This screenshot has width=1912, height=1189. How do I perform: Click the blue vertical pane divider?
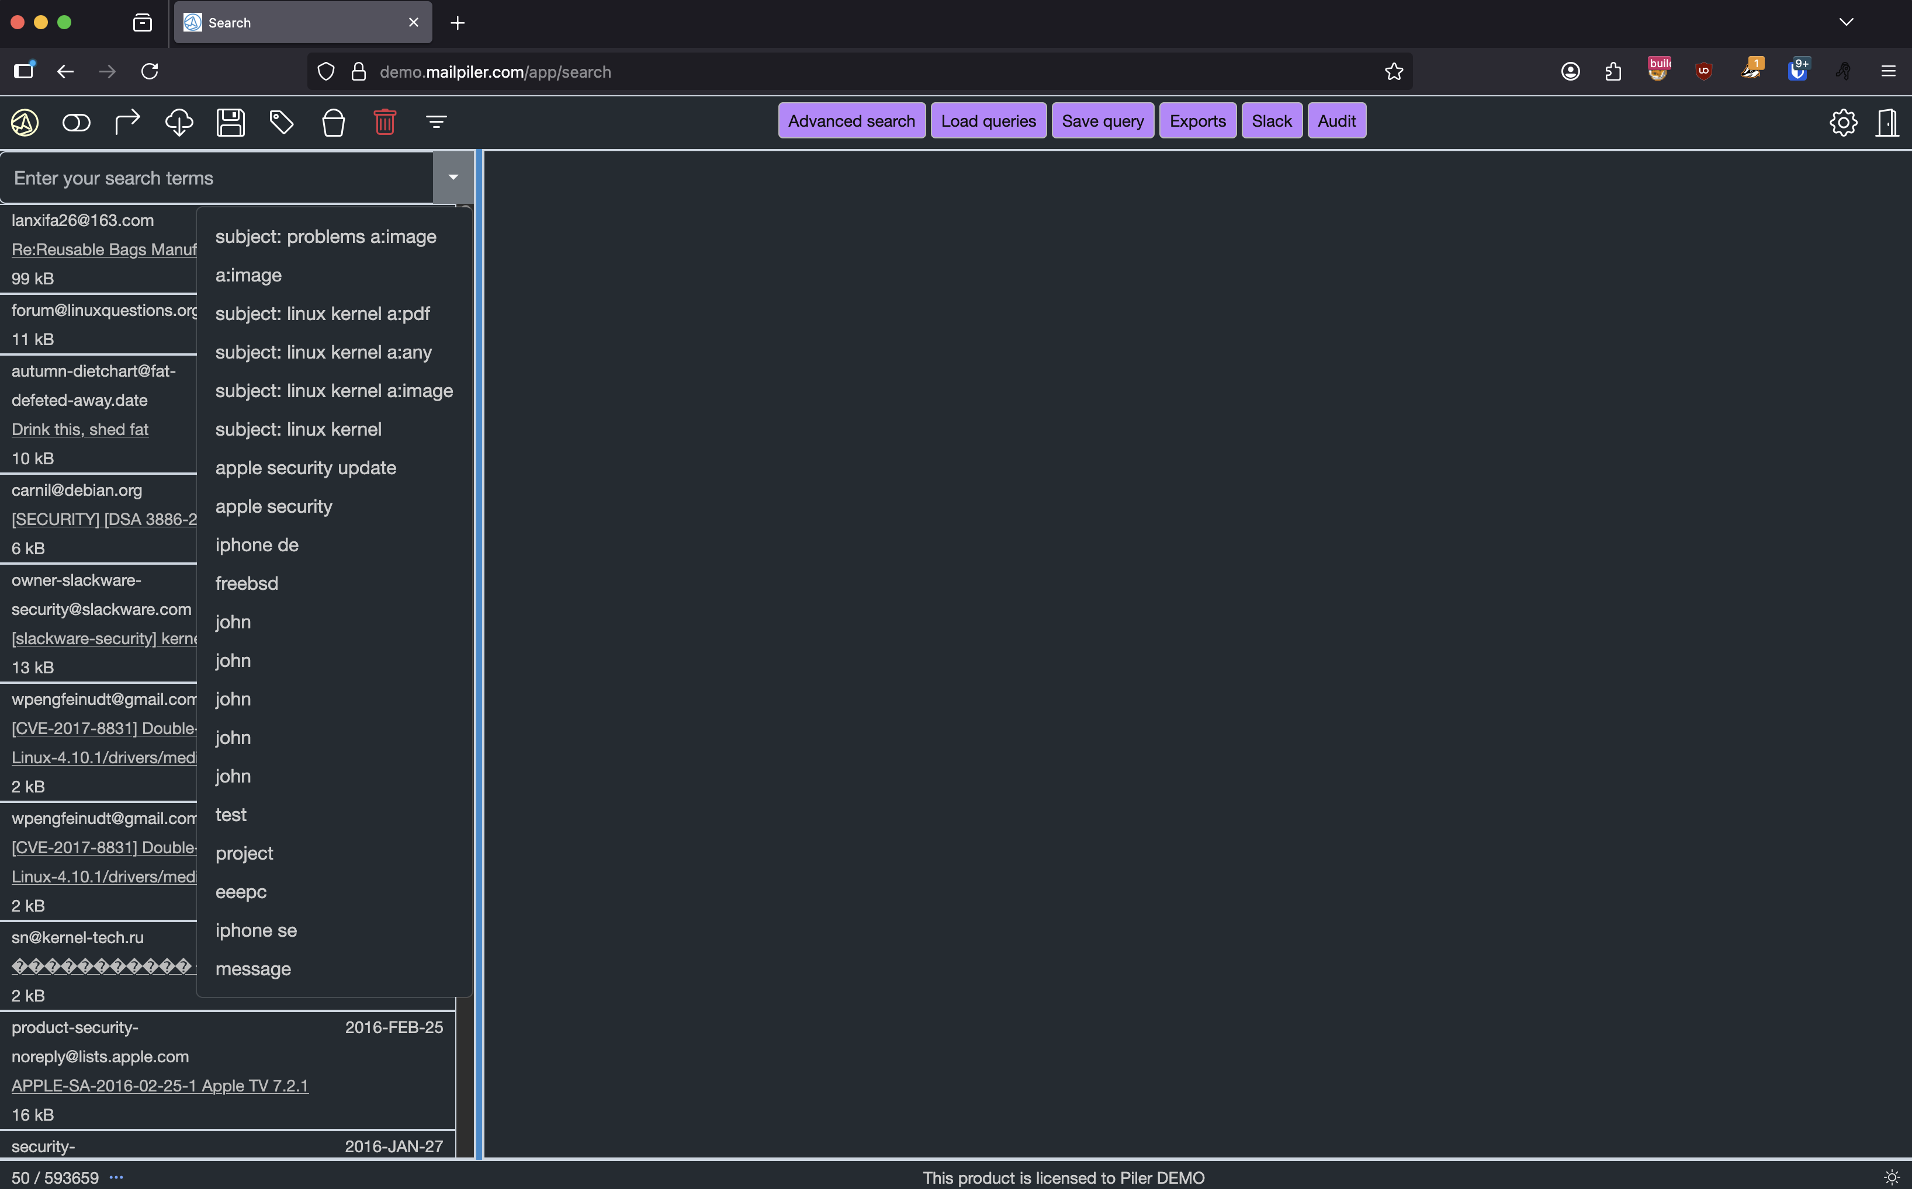[x=479, y=653]
